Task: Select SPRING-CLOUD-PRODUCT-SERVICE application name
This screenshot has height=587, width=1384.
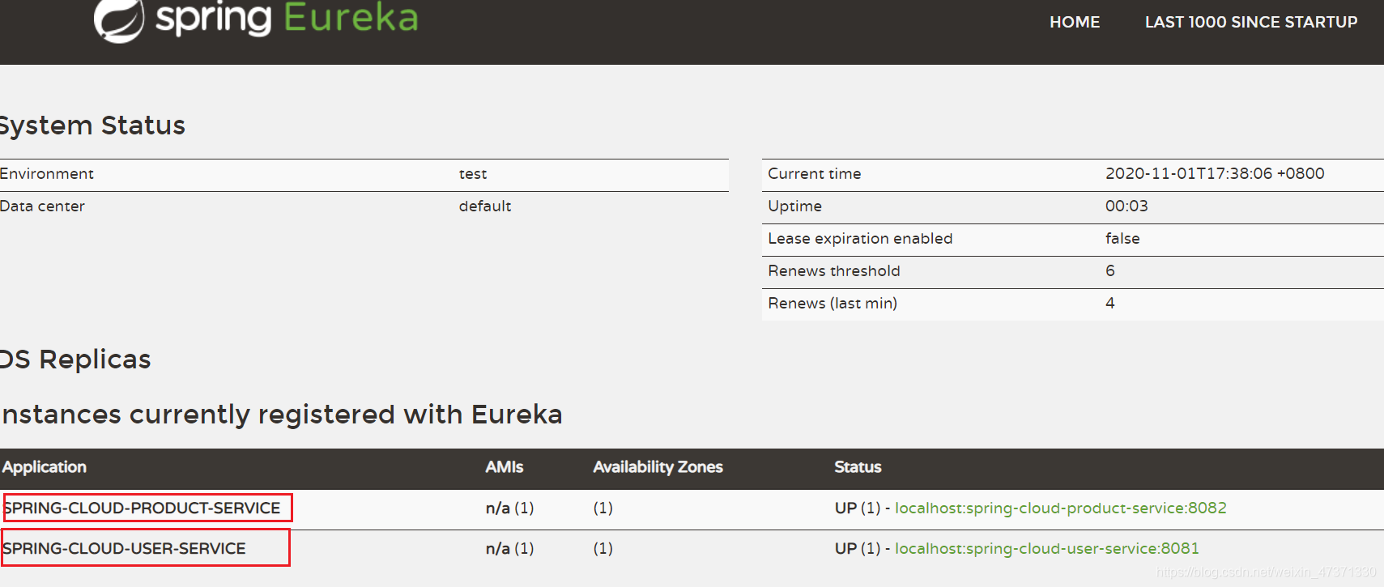Action: click(143, 508)
